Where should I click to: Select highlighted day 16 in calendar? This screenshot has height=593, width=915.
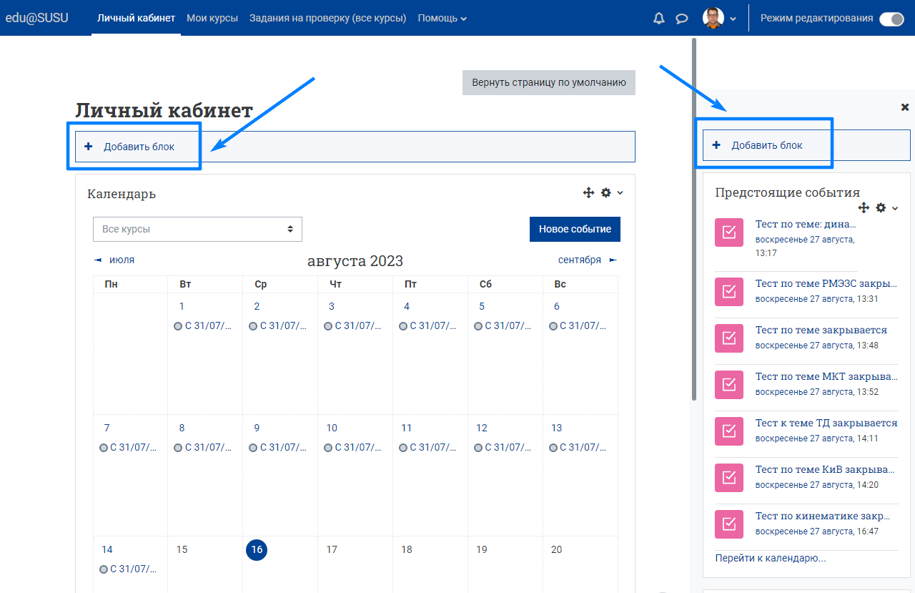click(x=257, y=549)
